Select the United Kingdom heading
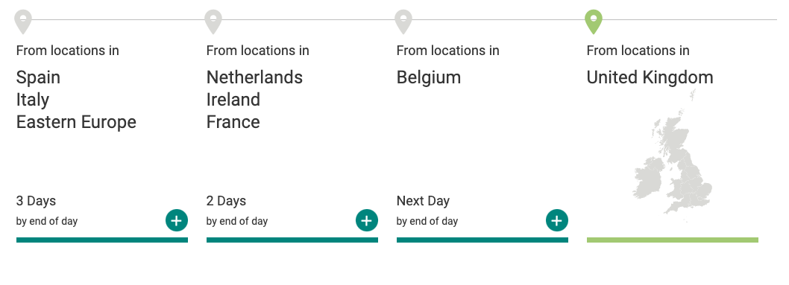Image resolution: width=789 pixels, height=285 pixels. [650, 77]
